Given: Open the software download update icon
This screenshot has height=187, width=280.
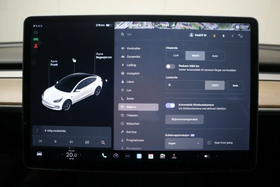Looking at the screenshot, I should pyautogui.click(x=214, y=36).
